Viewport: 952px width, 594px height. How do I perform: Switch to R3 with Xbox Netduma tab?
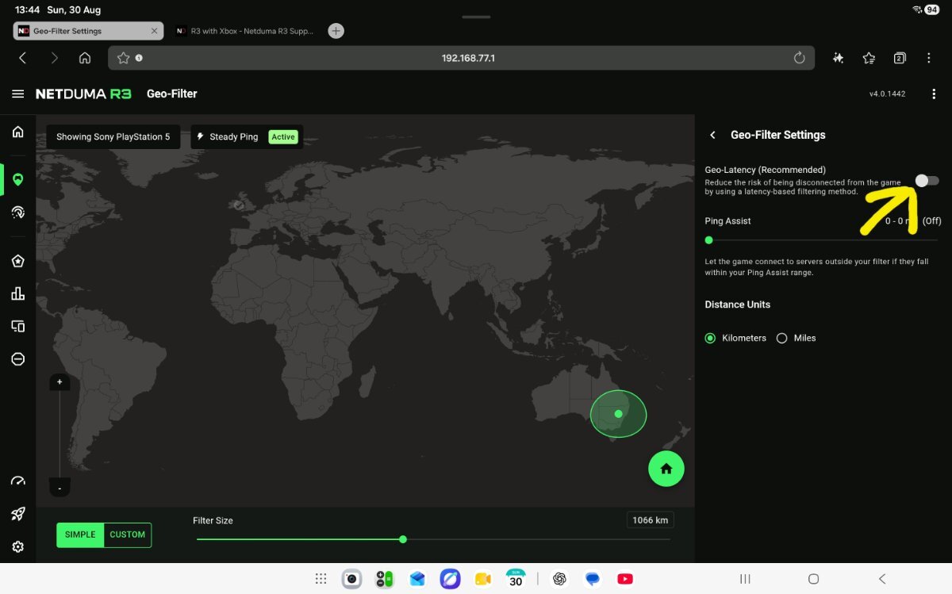pyautogui.click(x=244, y=31)
